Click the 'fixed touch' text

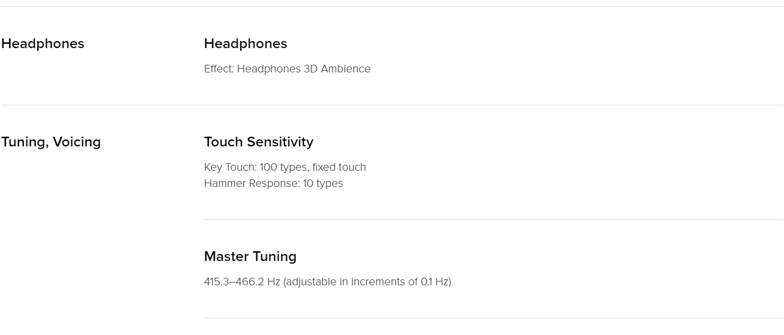[339, 167]
